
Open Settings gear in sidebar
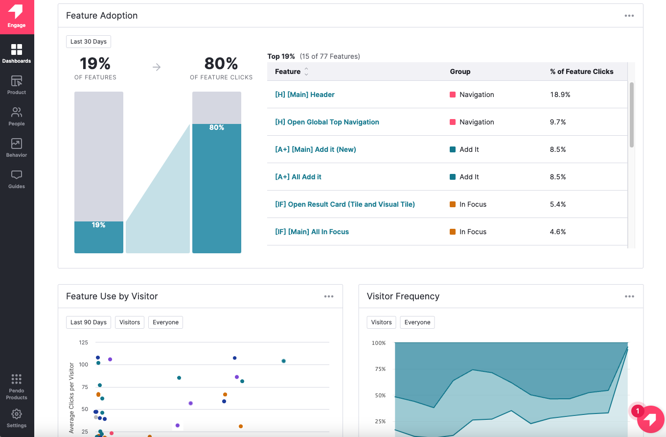(x=17, y=417)
